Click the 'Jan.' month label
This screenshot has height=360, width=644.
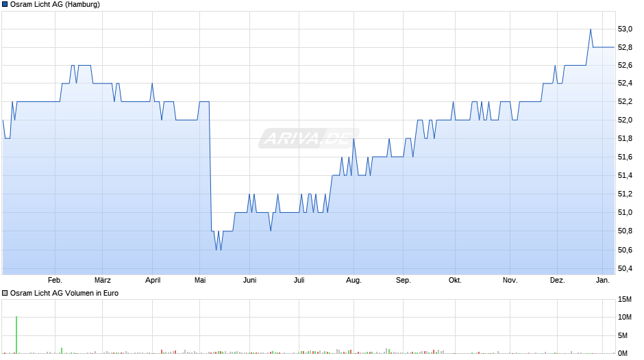click(602, 280)
